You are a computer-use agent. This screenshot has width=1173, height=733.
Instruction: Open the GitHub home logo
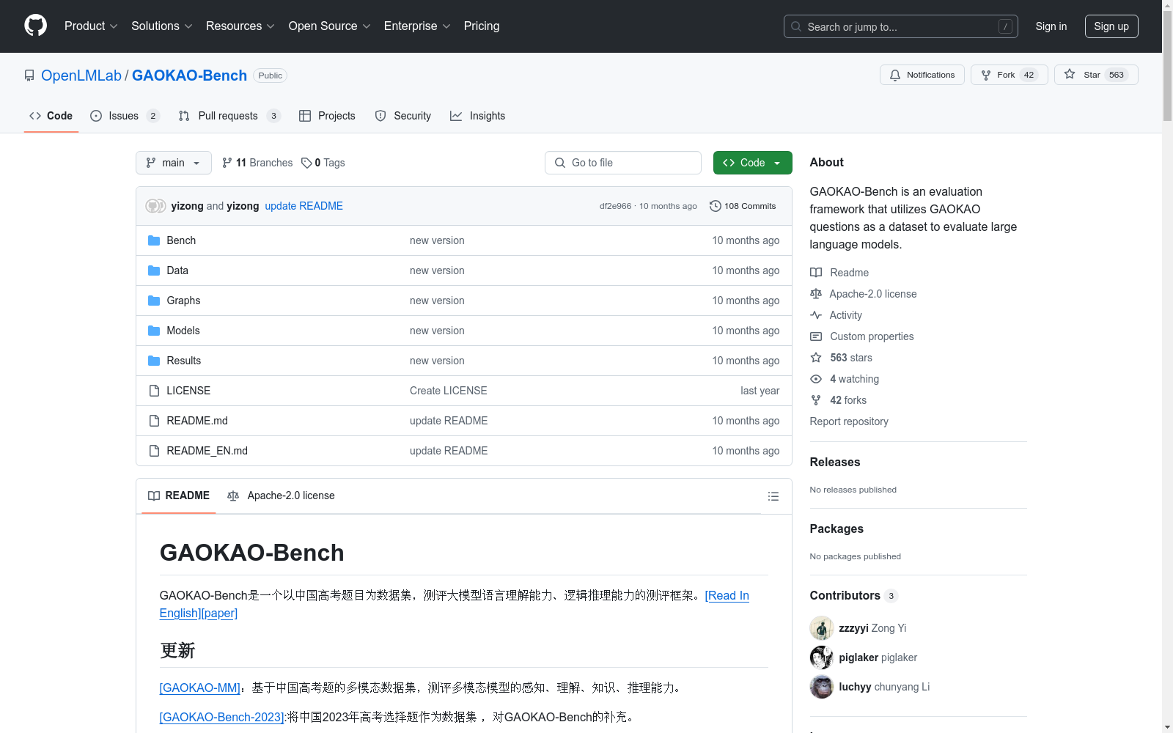35,26
